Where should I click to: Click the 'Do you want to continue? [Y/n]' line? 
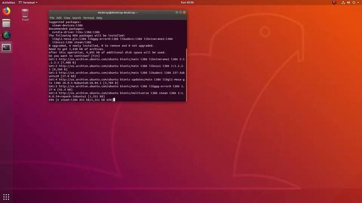[x=74, y=56]
